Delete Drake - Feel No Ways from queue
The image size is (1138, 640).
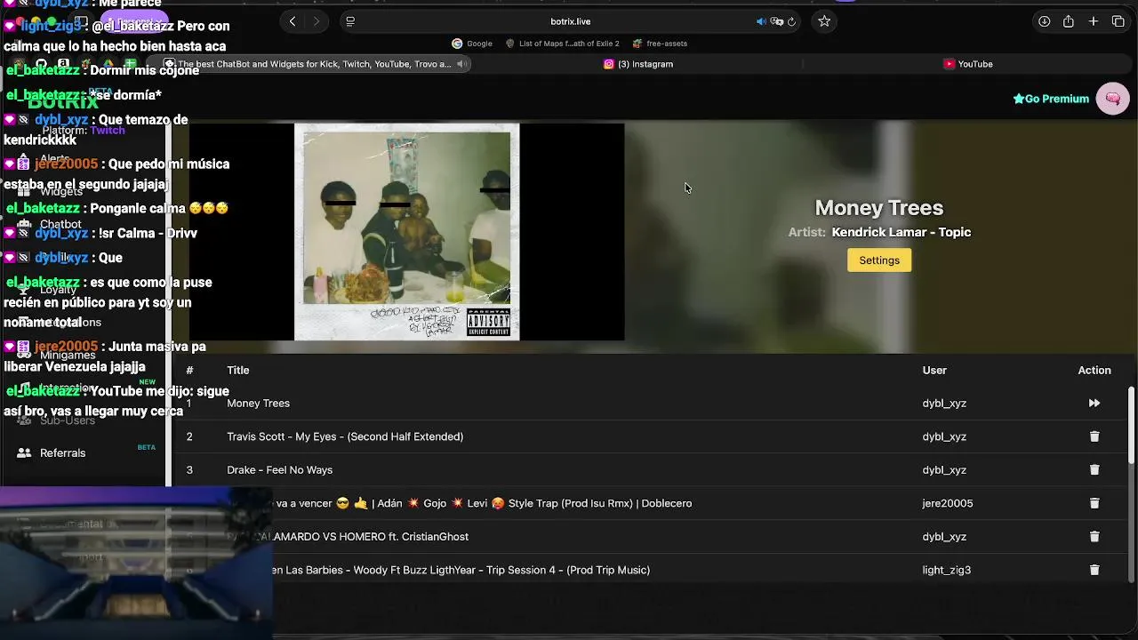1094,469
